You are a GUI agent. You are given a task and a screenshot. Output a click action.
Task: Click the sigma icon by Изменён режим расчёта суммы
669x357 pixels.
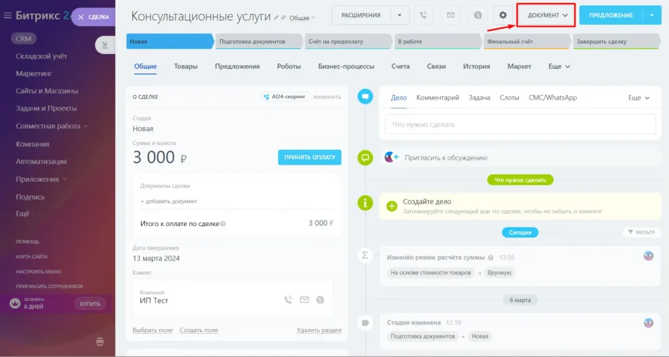(x=365, y=255)
